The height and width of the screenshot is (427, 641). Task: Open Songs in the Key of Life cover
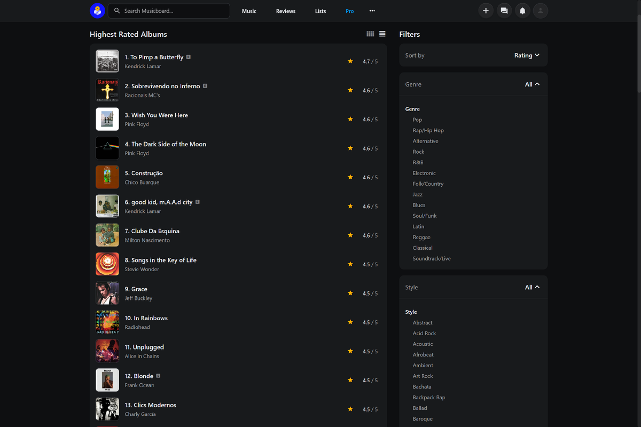coord(107,264)
